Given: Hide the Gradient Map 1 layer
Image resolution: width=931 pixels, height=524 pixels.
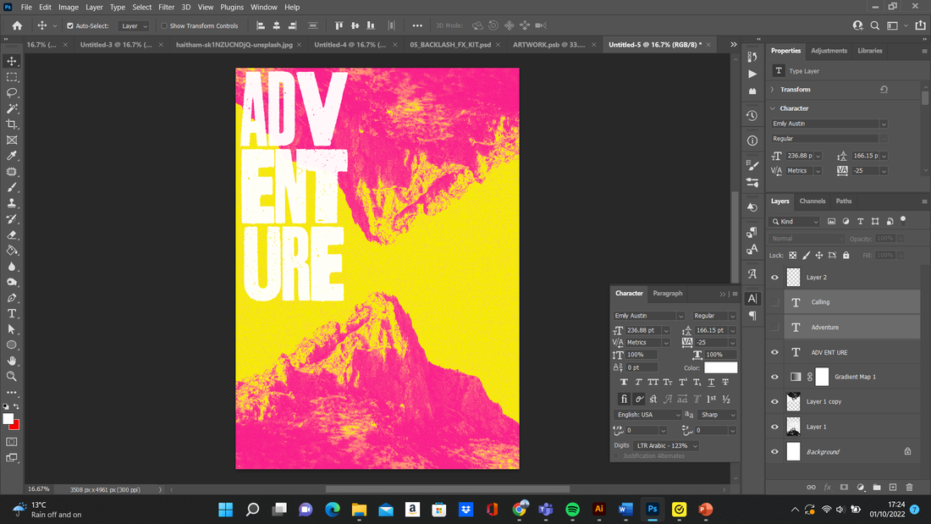Looking at the screenshot, I should (x=774, y=377).
